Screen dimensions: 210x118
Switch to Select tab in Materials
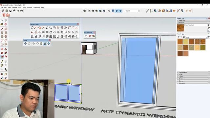(x=179, y=34)
